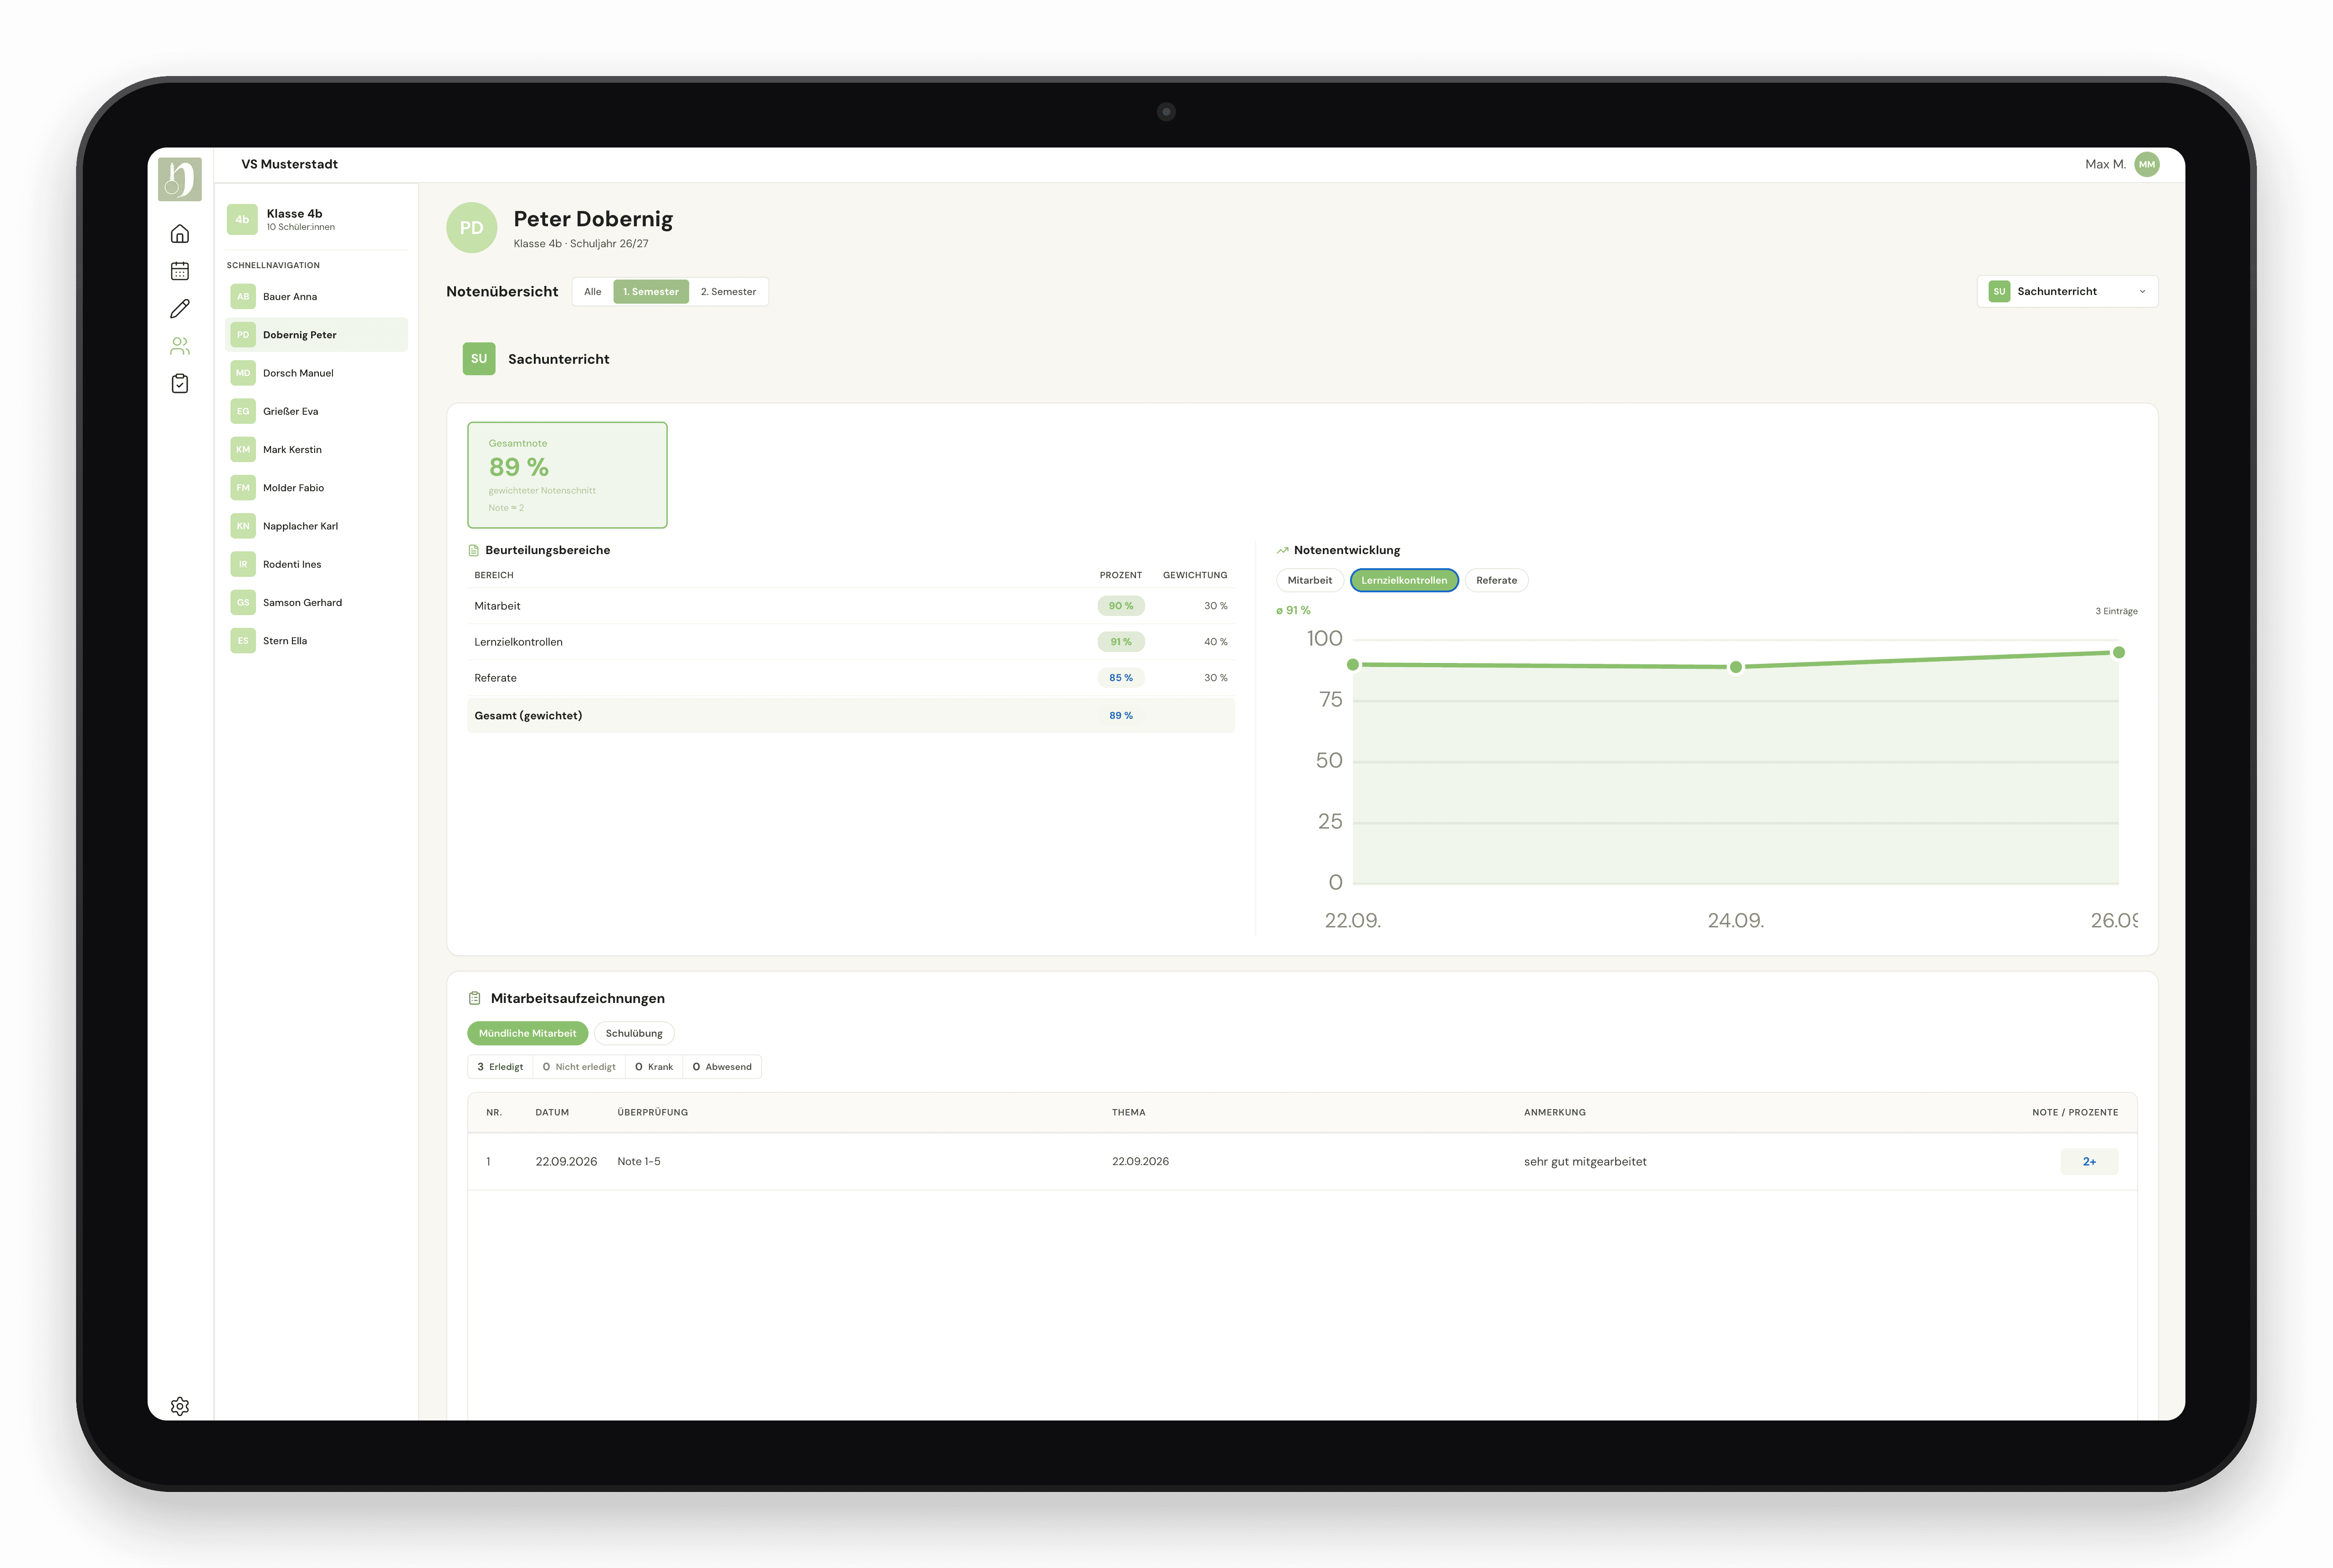Screen dimensions: 2333x1568
Task: Click the 2+ grade badge
Action: point(2089,1161)
